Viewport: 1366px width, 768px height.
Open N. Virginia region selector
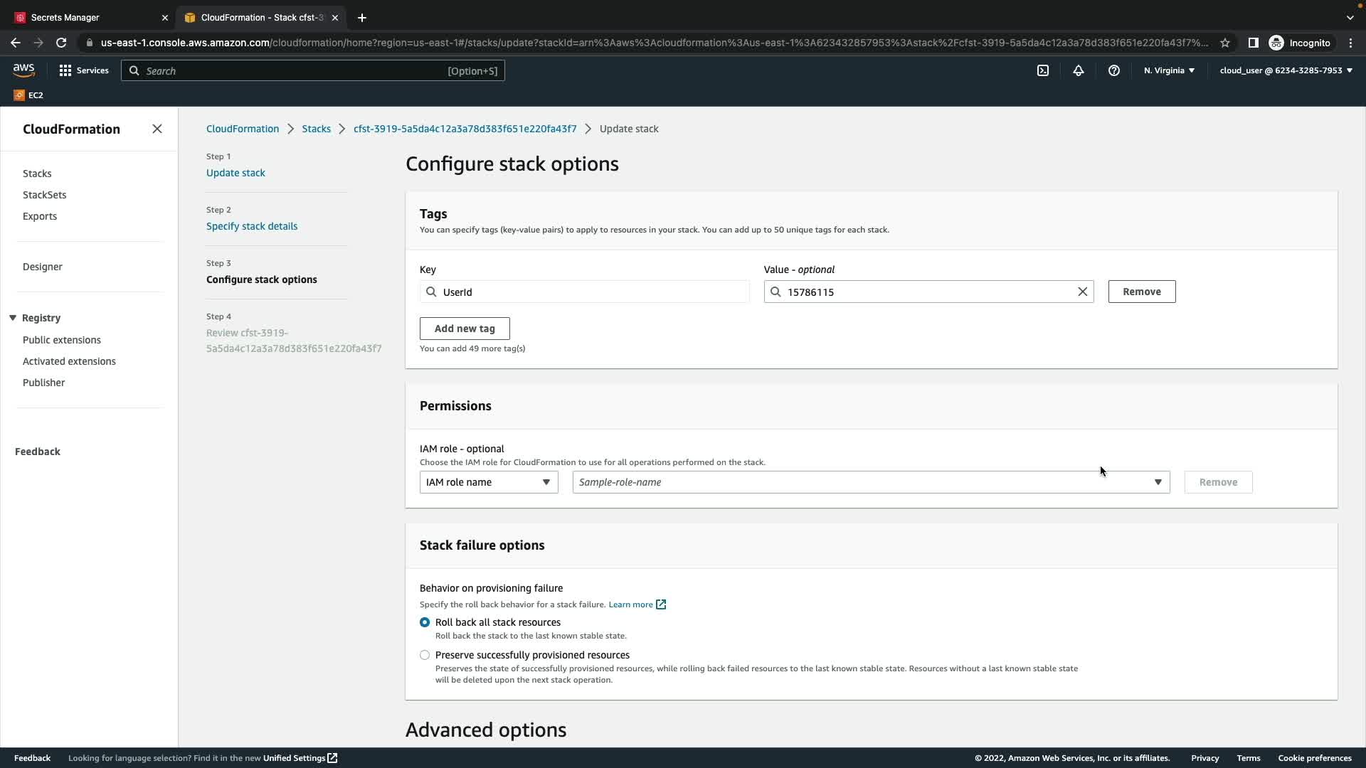point(1169,70)
